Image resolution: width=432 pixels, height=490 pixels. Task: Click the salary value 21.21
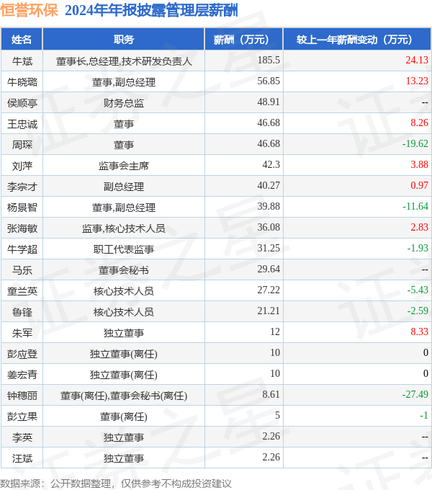pos(269,311)
